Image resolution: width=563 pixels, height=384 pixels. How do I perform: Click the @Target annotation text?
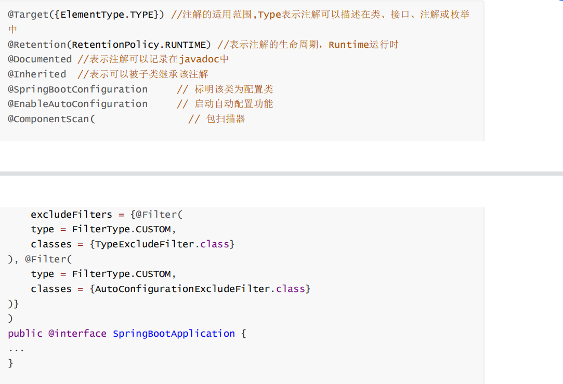tap(28, 15)
